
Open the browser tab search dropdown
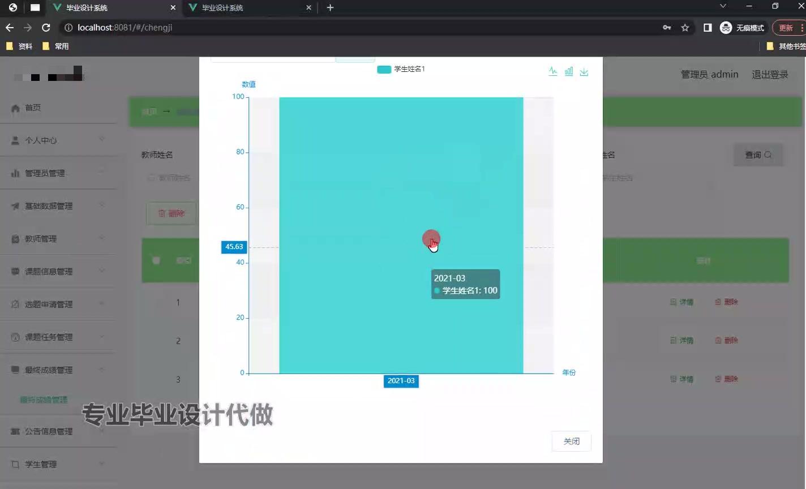723,6
